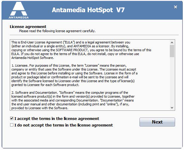Click the up arrow on the license scrollbar
This screenshot has height=150, width=184.
(x=172, y=43)
